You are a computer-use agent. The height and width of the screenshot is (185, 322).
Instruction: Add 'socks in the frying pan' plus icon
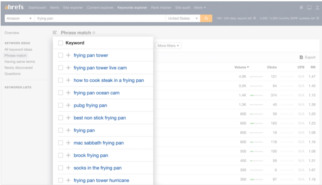click(x=68, y=168)
